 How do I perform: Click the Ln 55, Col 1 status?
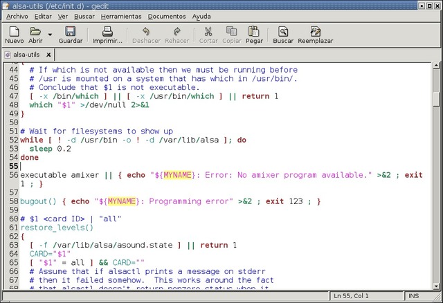[x=351, y=296]
